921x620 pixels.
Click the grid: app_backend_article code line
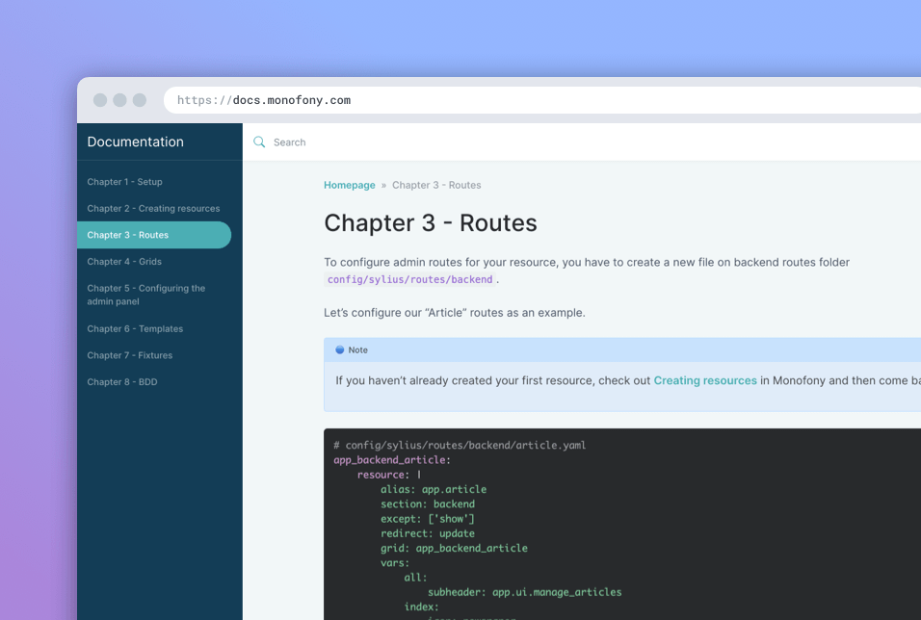coord(454,548)
